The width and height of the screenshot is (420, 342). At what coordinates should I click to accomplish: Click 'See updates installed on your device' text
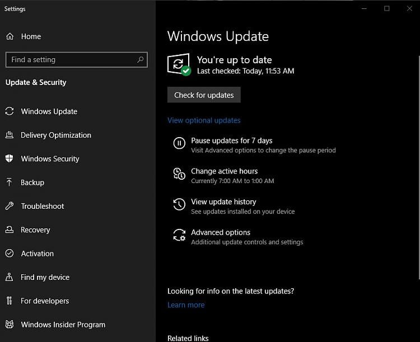click(242, 212)
